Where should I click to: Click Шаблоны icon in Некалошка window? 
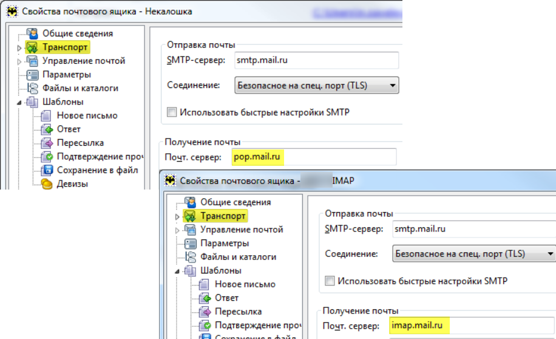click(32, 102)
